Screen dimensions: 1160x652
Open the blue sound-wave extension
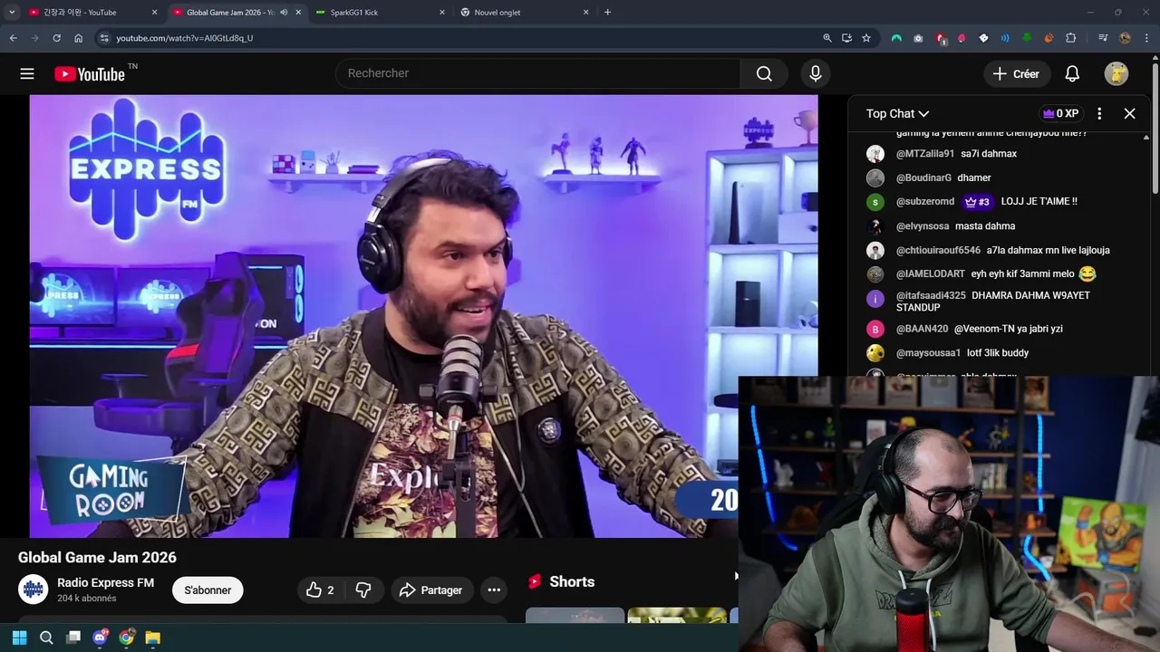1005,38
